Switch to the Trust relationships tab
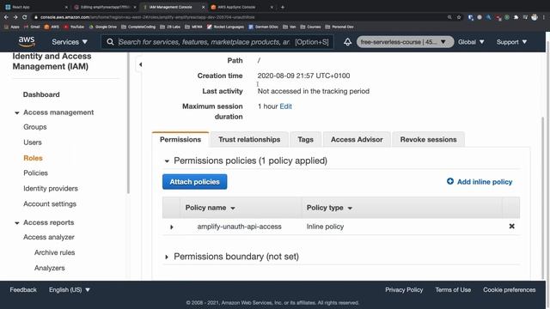 [x=249, y=139]
